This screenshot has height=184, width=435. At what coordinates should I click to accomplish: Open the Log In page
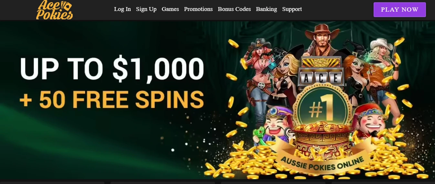click(122, 9)
